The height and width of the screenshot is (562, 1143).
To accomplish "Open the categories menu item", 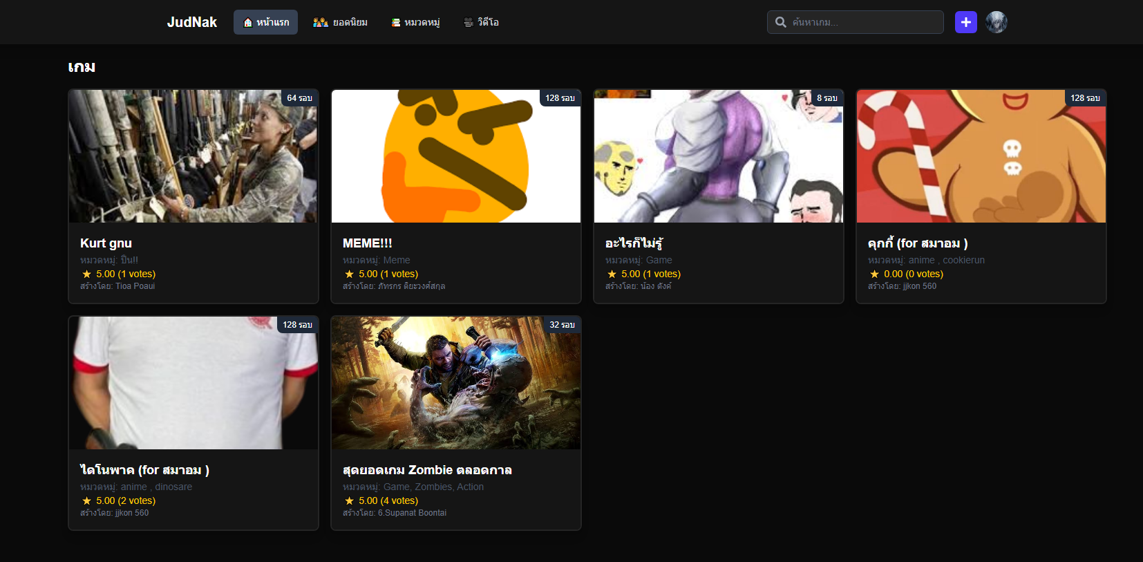I will [x=415, y=23].
